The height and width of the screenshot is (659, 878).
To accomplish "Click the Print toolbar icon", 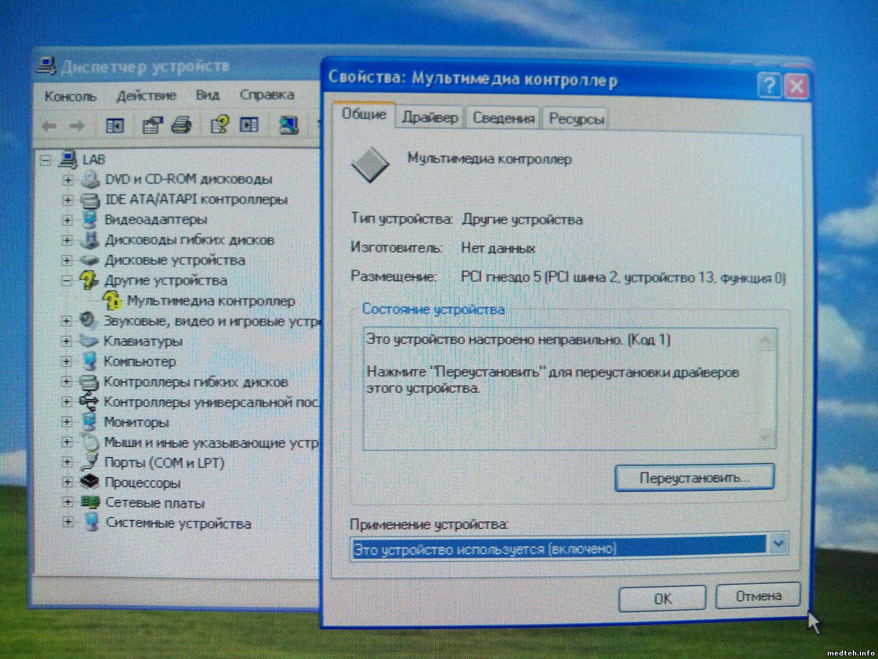I will click(x=182, y=125).
